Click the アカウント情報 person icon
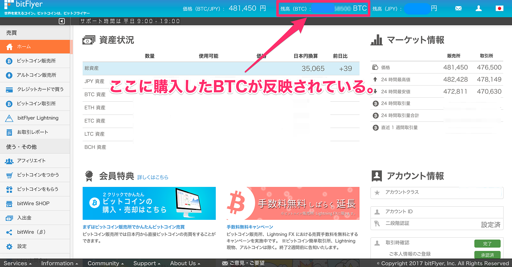Viewport: 512px width, 267px height. tap(377, 176)
